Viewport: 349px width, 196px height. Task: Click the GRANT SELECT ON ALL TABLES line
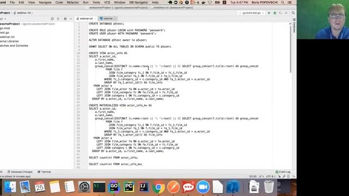(130, 46)
